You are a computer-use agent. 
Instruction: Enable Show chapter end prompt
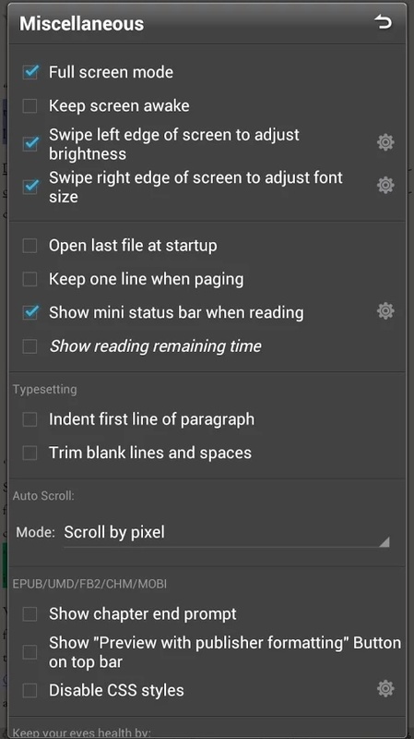coord(30,614)
